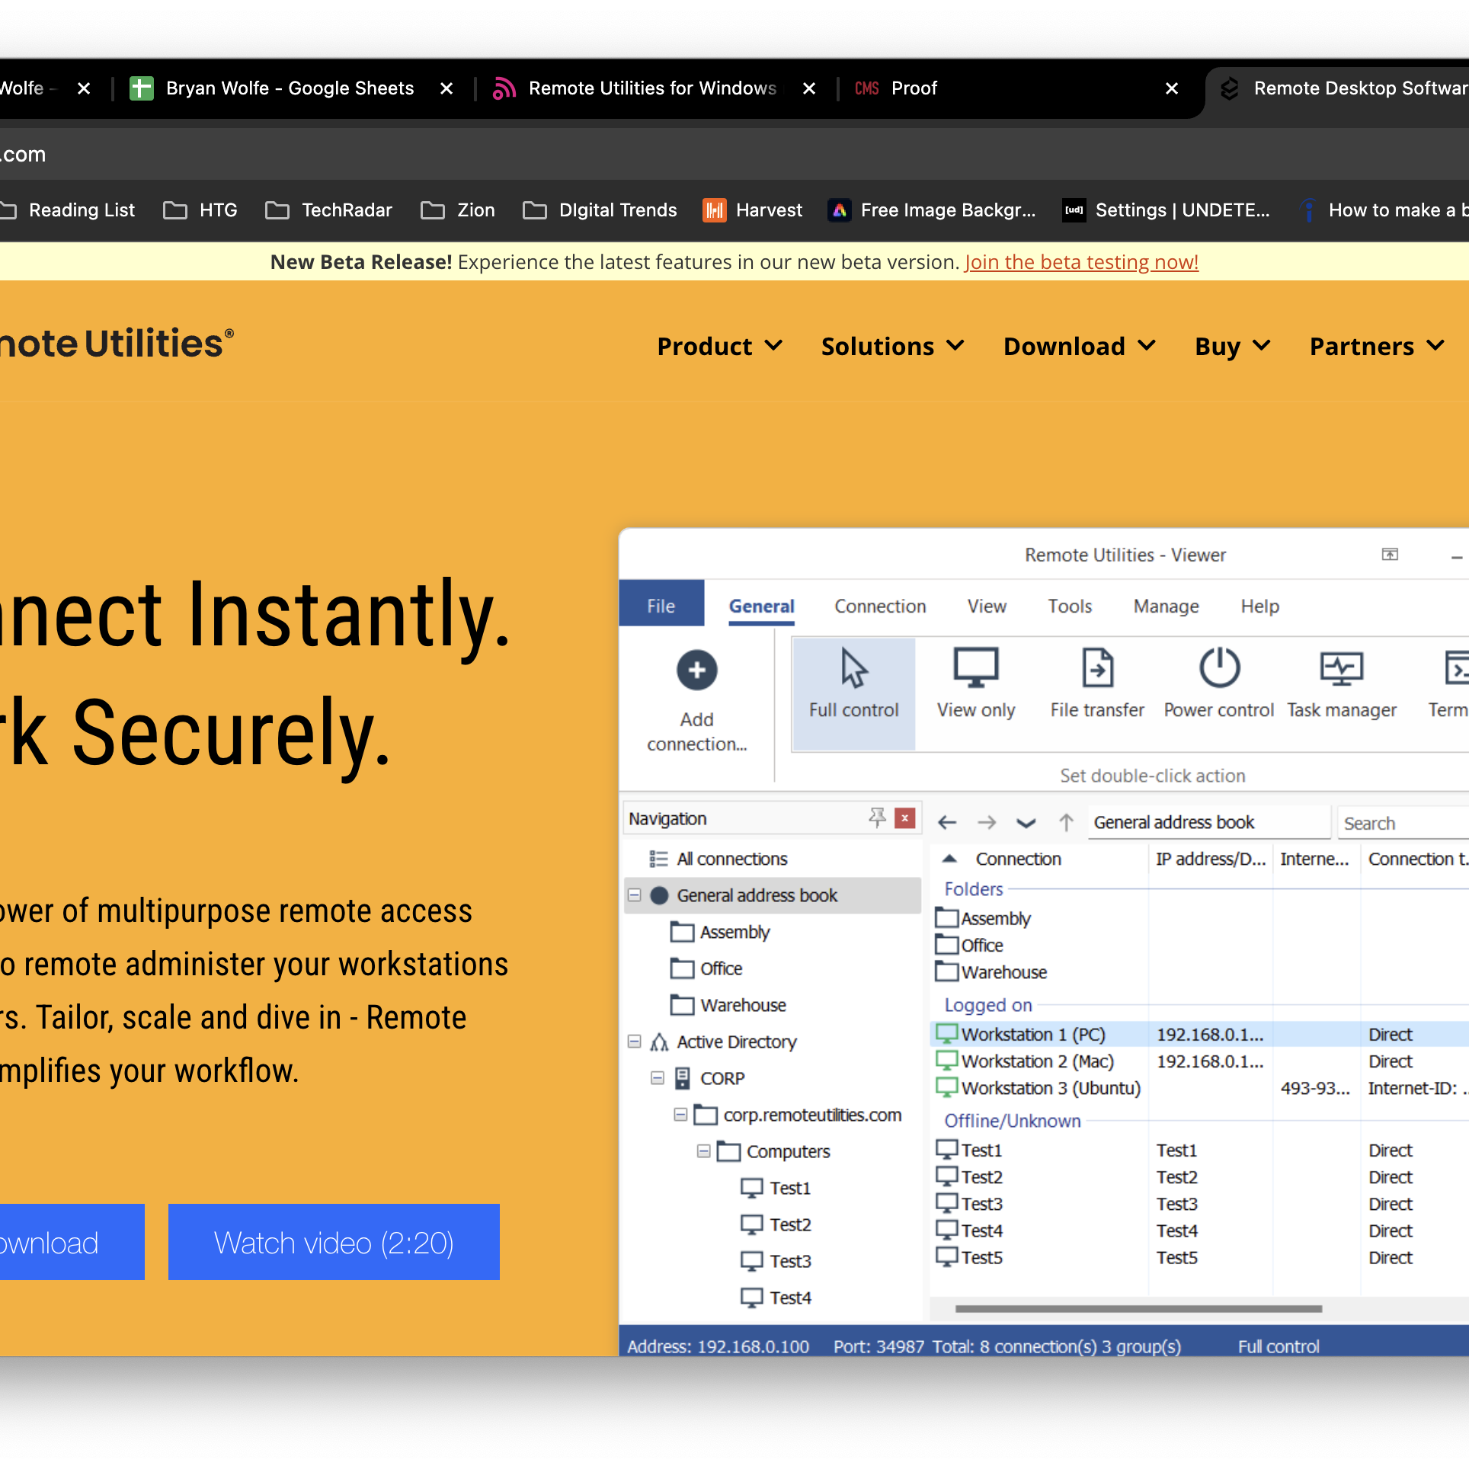Open the File menu in Viewer

pos(661,605)
